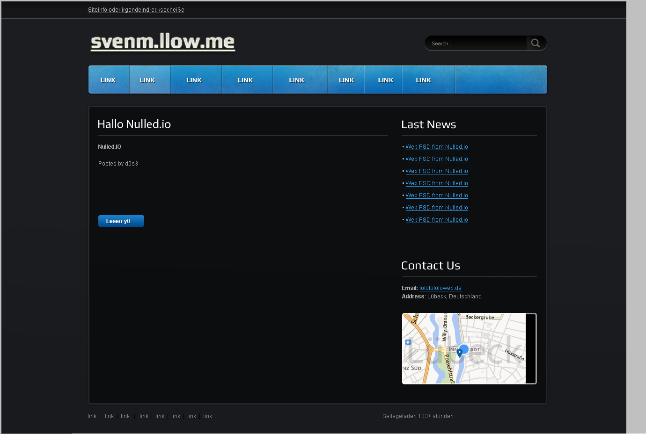Image resolution: width=646 pixels, height=434 pixels.
Task: Click the Address: Lübeck, Deutschland text
Action: point(441,297)
